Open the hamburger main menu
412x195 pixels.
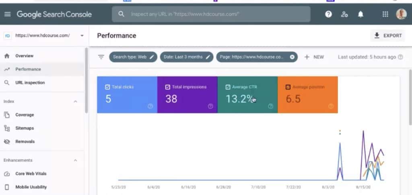point(8,14)
